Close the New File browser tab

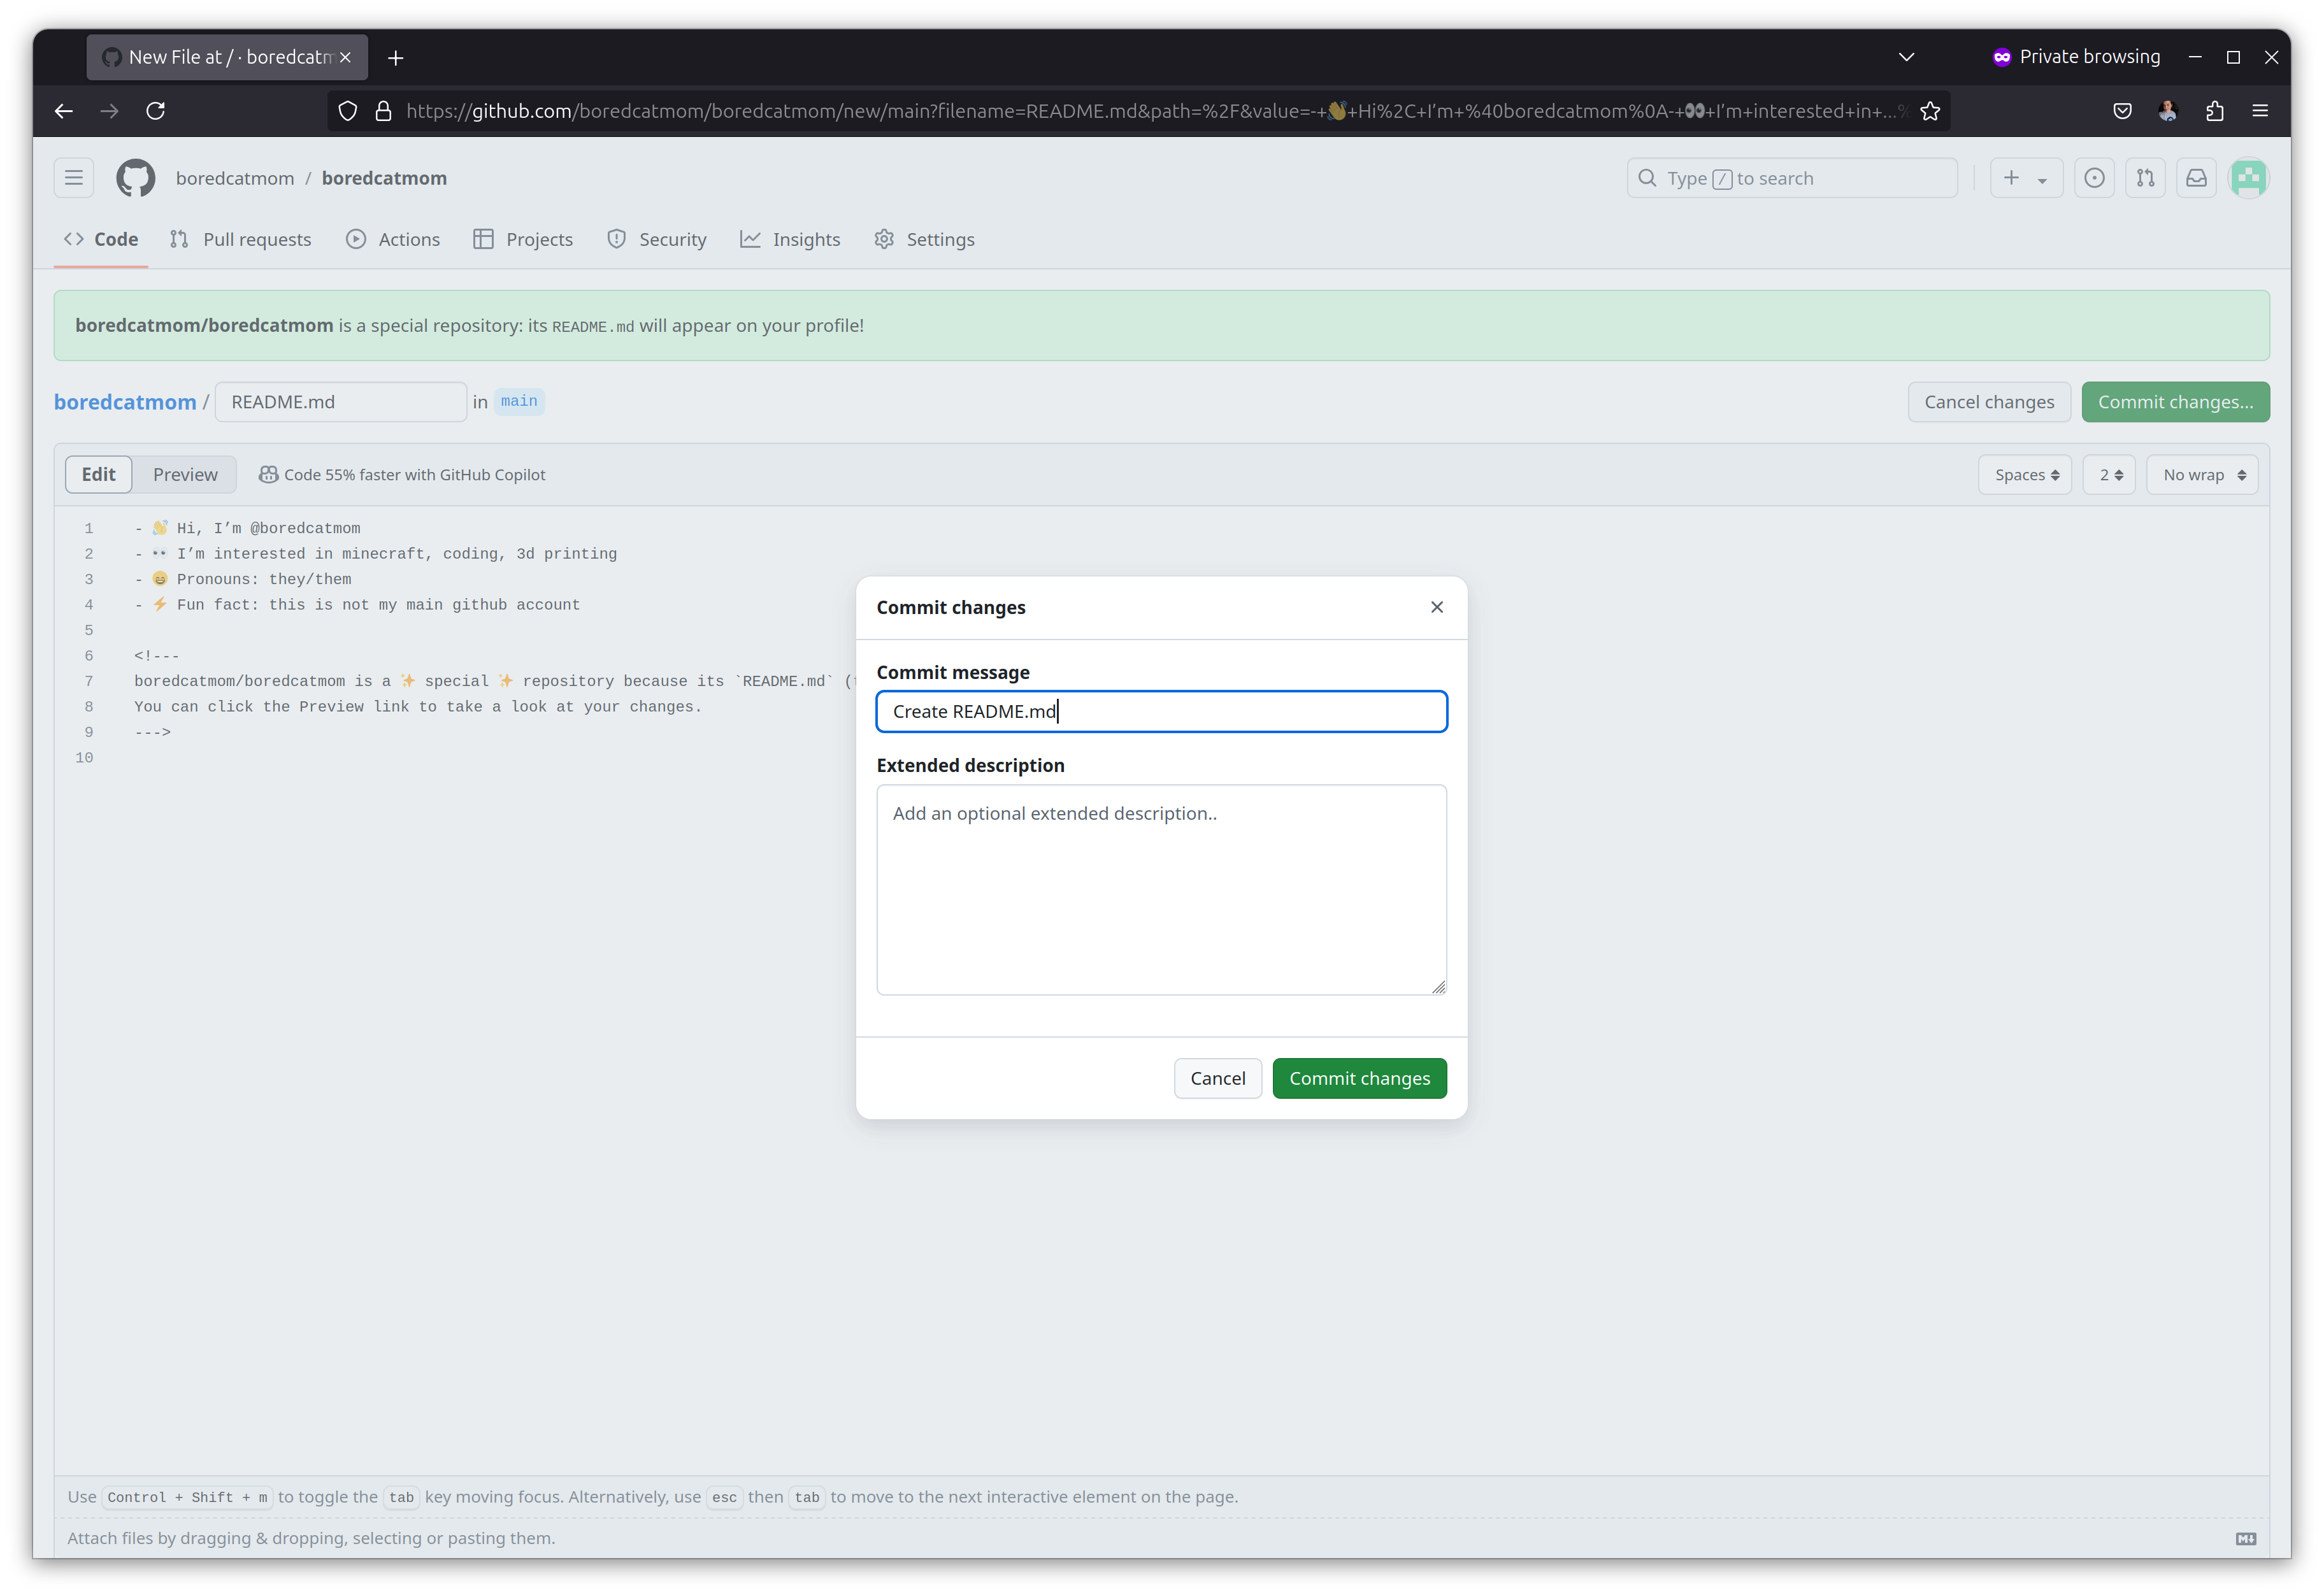pos(345,57)
